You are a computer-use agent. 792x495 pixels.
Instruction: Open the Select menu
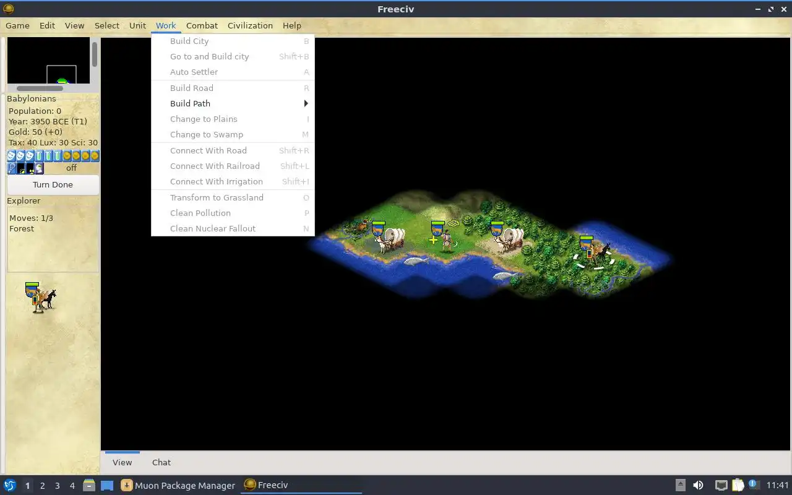107,25
